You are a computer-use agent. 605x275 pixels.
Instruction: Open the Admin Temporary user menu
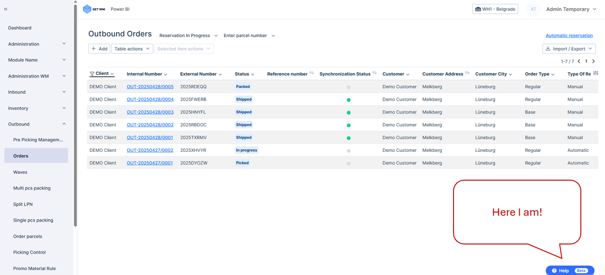(x=571, y=9)
